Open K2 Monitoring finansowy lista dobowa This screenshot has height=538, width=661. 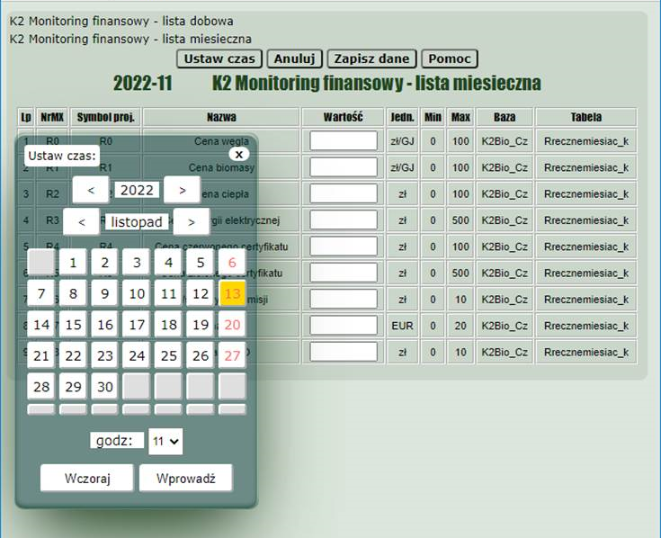[121, 19]
